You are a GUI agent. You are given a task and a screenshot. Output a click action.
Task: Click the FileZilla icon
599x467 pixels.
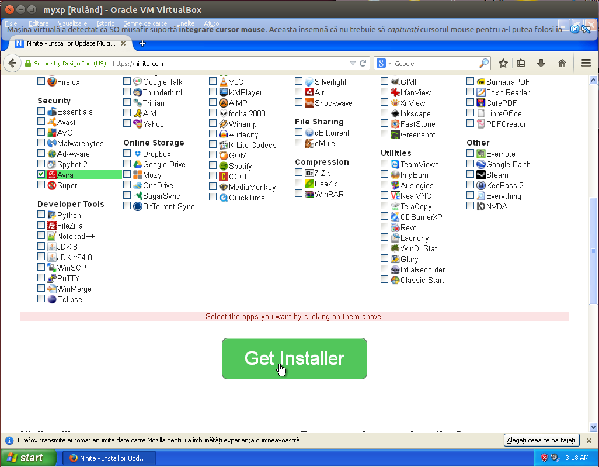(x=51, y=225)
